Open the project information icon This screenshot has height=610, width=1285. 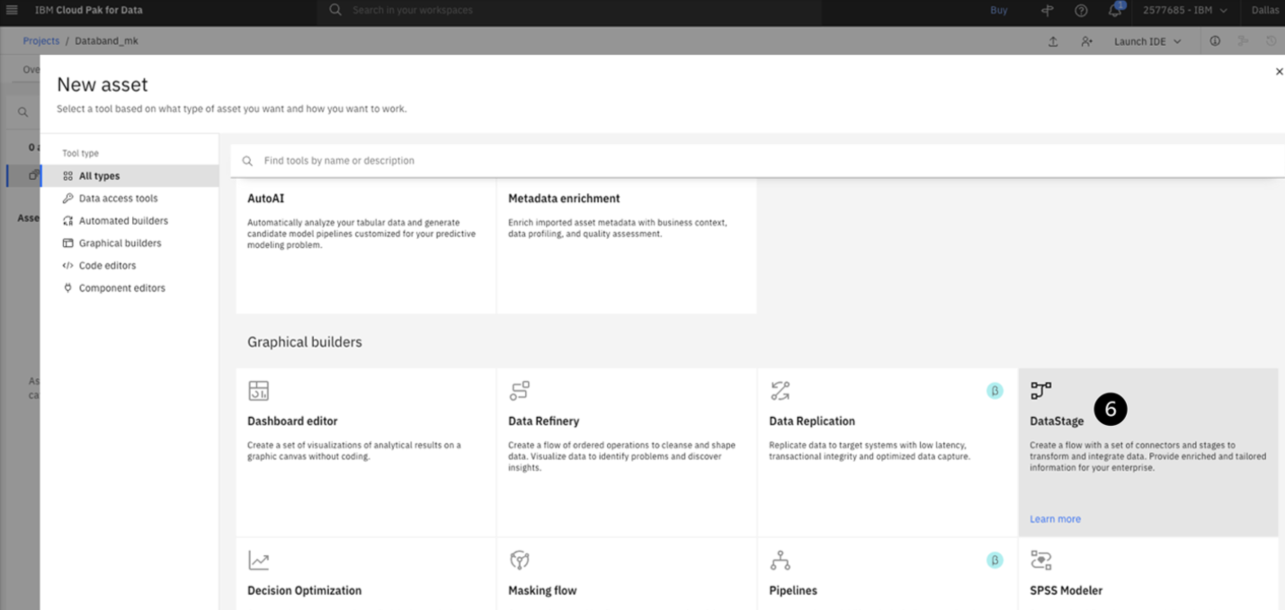click(x=1215, y=41)
